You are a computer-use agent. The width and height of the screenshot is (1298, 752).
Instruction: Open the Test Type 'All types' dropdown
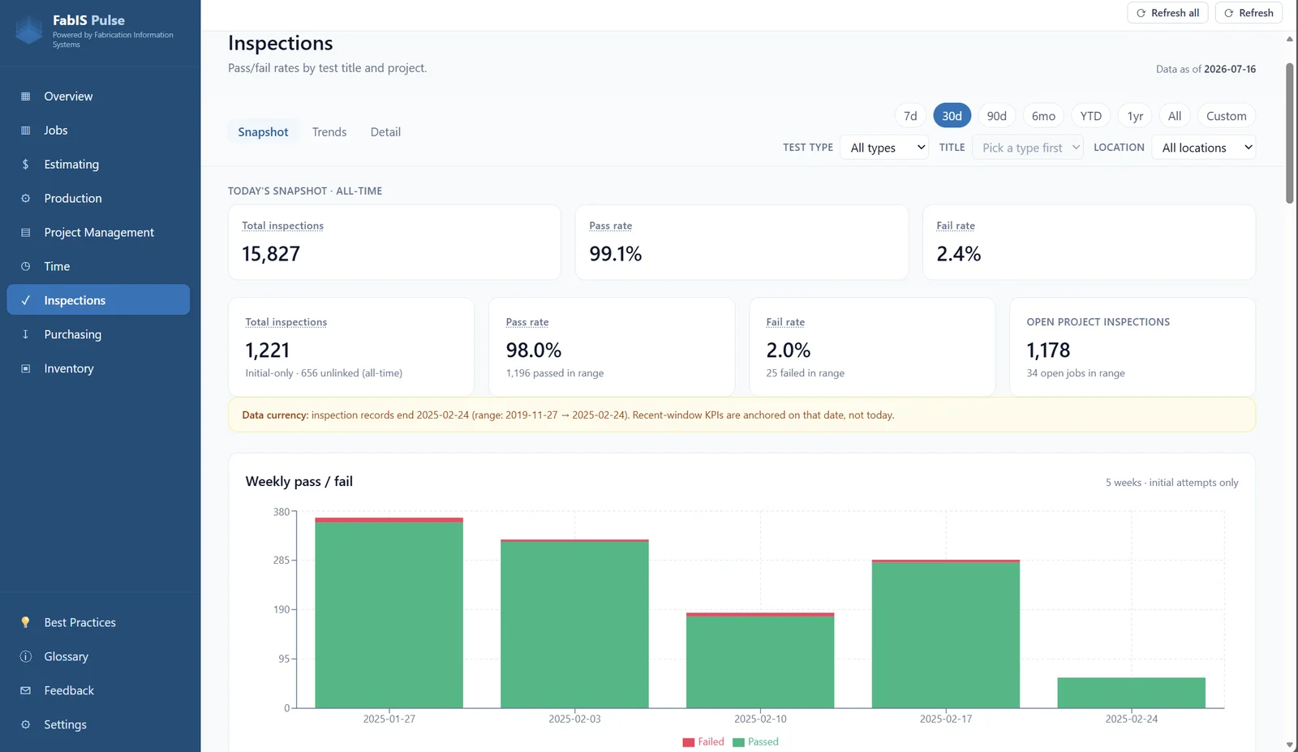pyautogui.click(x=884, y=148)
